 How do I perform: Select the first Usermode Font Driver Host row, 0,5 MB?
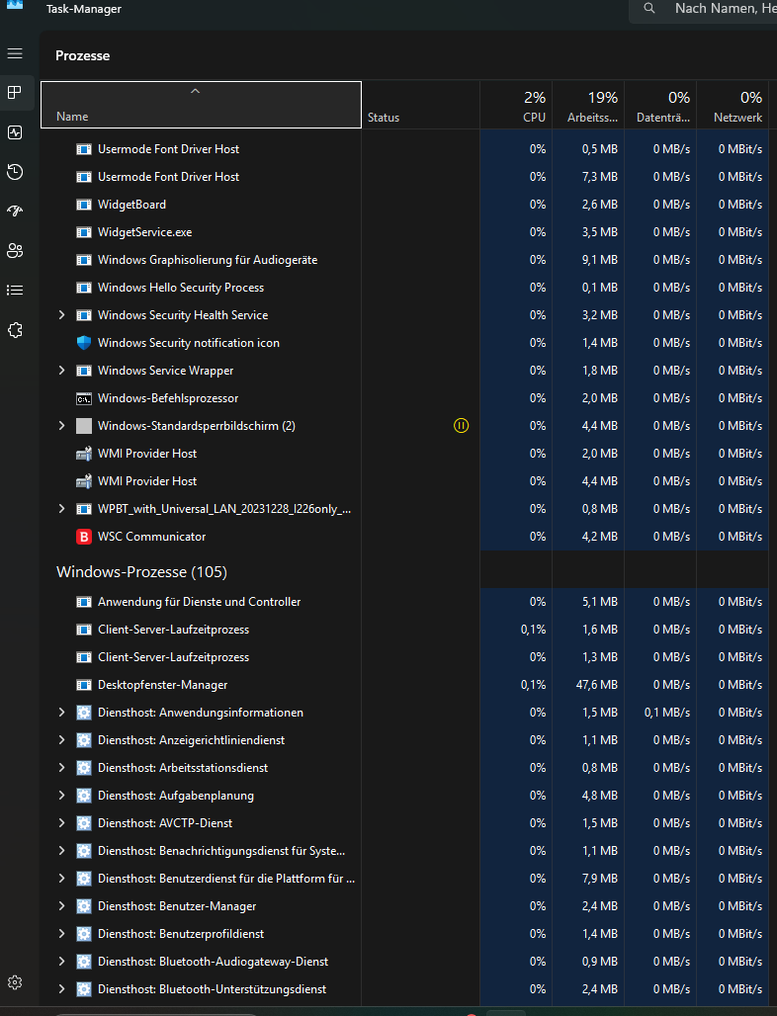tap(404, 149)
